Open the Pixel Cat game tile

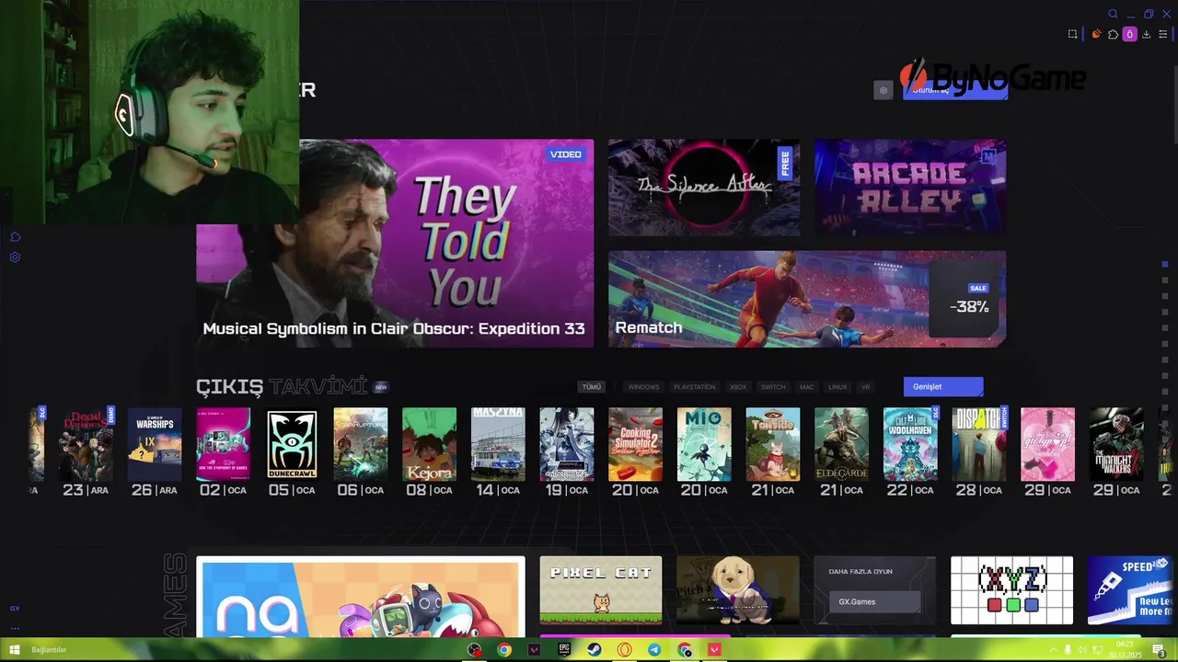[600, 590]
